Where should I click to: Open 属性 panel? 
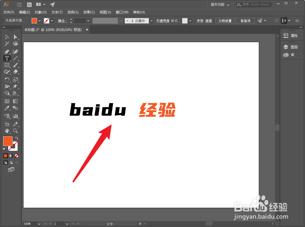(x=291, y=35)
